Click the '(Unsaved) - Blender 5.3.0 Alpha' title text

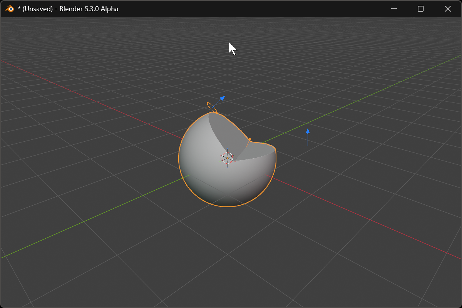tap(70, 9)
